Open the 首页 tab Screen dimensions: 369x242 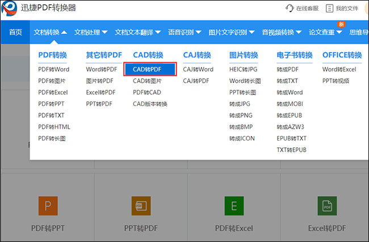15,32
